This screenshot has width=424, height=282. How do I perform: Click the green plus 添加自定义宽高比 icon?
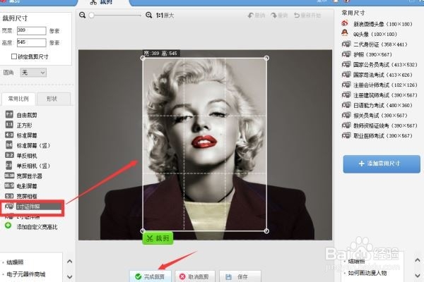coord(8,226)
